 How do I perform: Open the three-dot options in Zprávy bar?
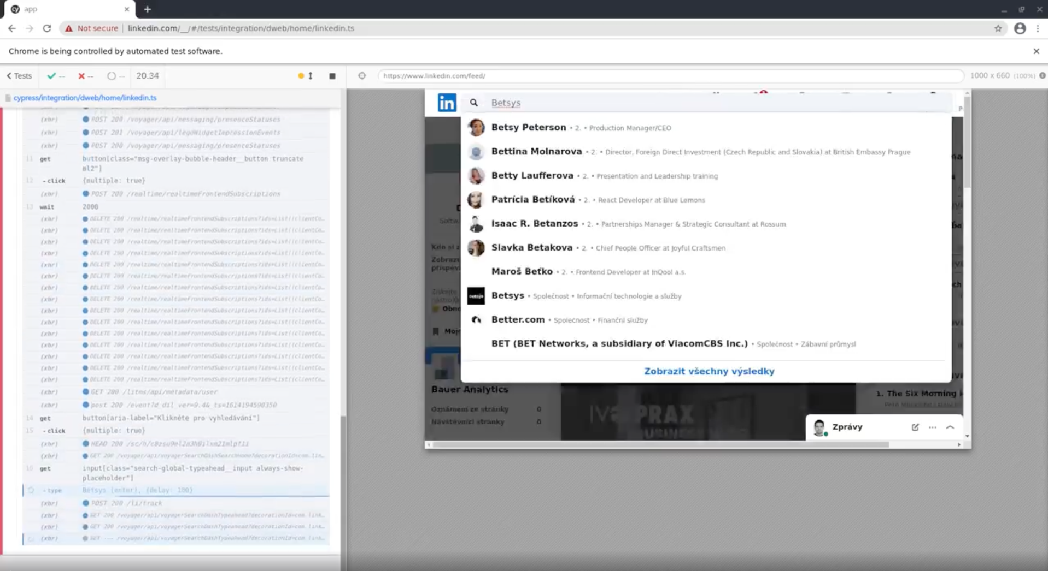coord(932,427)
